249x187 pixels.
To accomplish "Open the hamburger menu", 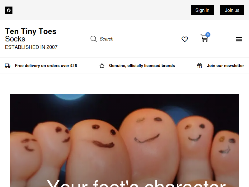I will (239, 39).
